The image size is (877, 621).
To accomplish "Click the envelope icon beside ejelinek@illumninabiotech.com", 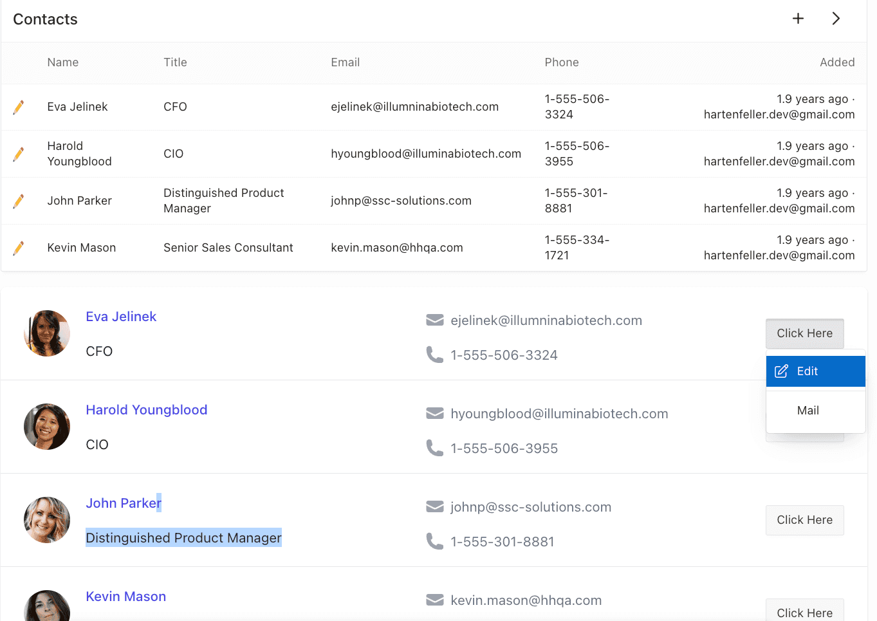I will point(435,320).
